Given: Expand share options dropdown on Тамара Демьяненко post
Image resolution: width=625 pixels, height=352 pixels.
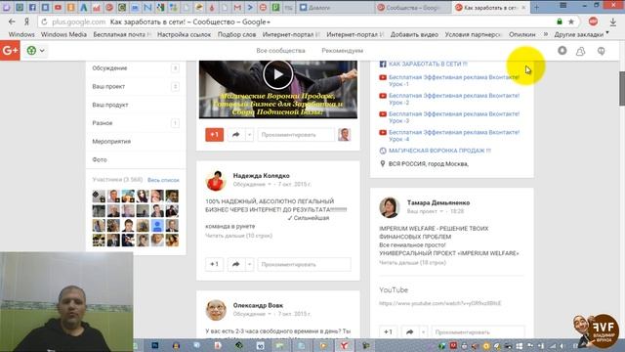Looking at the screenshot, I should [423, 331].
